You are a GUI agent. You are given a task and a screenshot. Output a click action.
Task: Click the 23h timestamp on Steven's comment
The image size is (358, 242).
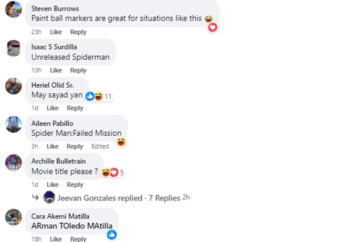[x=36, y=32]
